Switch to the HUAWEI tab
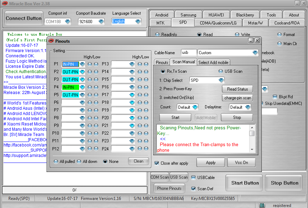Image resolution: width=308 pixels, height=208 pixels. [216, 15]
